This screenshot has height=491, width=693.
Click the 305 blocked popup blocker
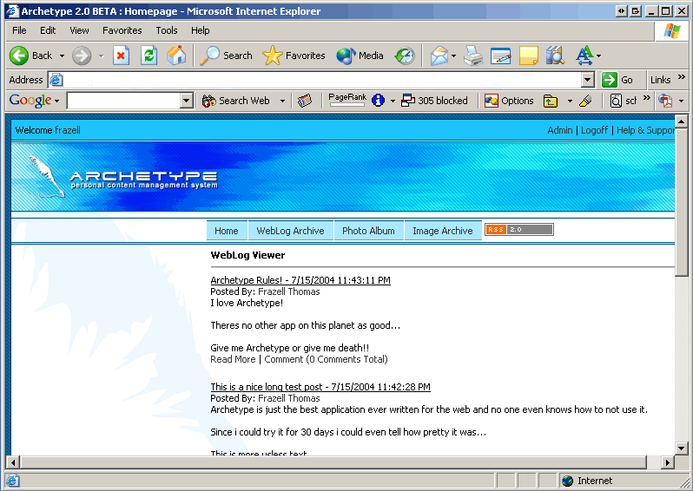[434, 101]
